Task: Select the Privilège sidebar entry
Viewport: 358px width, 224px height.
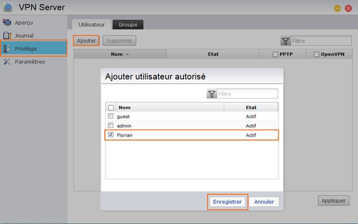Action: tap(34, 48)
